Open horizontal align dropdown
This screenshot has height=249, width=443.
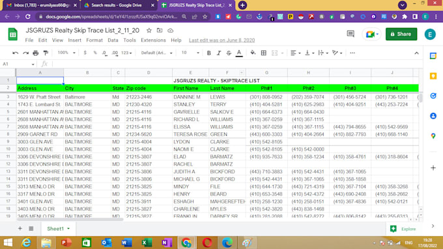coord(296,53)
